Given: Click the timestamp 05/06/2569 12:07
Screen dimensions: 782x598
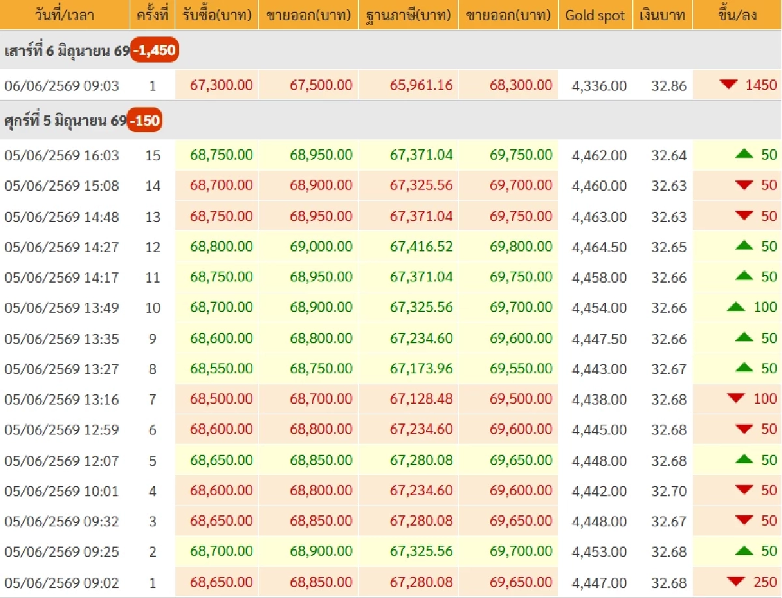Looking at the screenshot, I should click(62, 461).
